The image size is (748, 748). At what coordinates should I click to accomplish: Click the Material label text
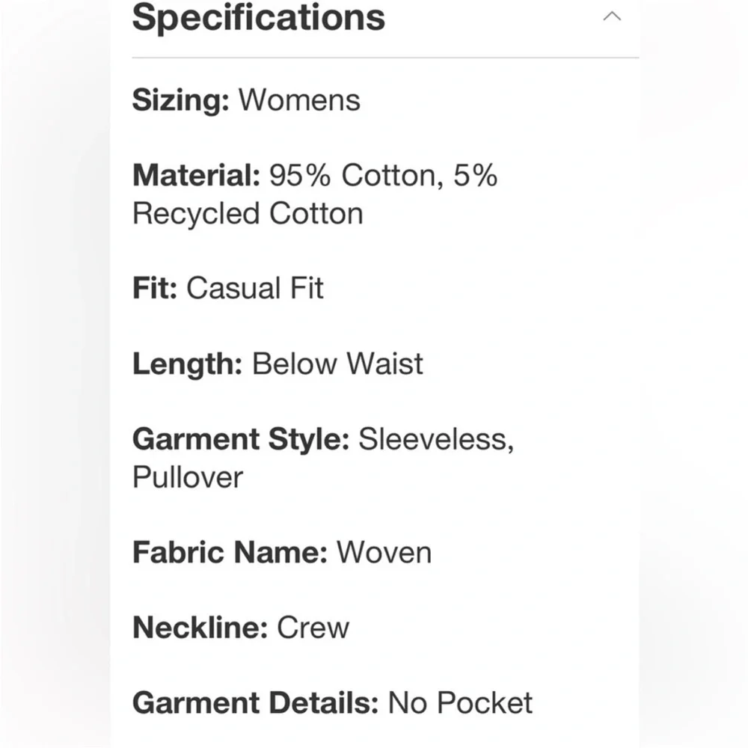pyautogui.click(x=197, y=175)
